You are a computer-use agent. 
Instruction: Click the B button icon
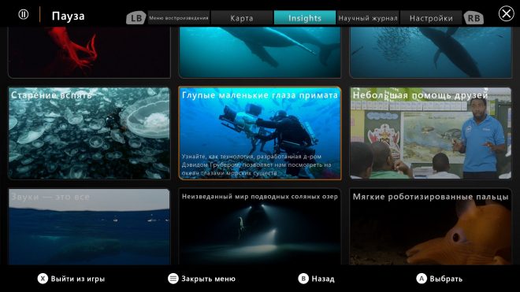(303, 279)
